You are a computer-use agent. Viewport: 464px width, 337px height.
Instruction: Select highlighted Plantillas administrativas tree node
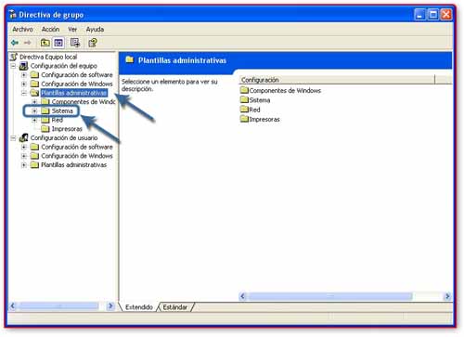pos(74,93)
